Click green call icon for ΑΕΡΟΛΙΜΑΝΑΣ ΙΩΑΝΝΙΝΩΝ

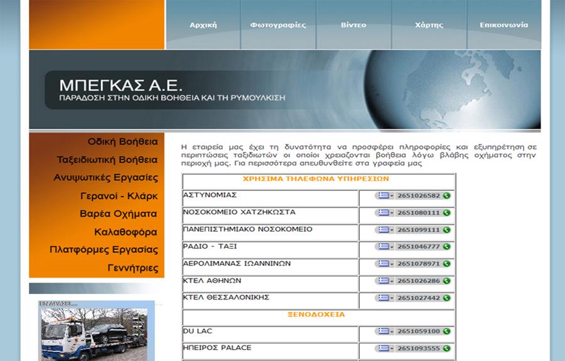(x=446, y=264)
